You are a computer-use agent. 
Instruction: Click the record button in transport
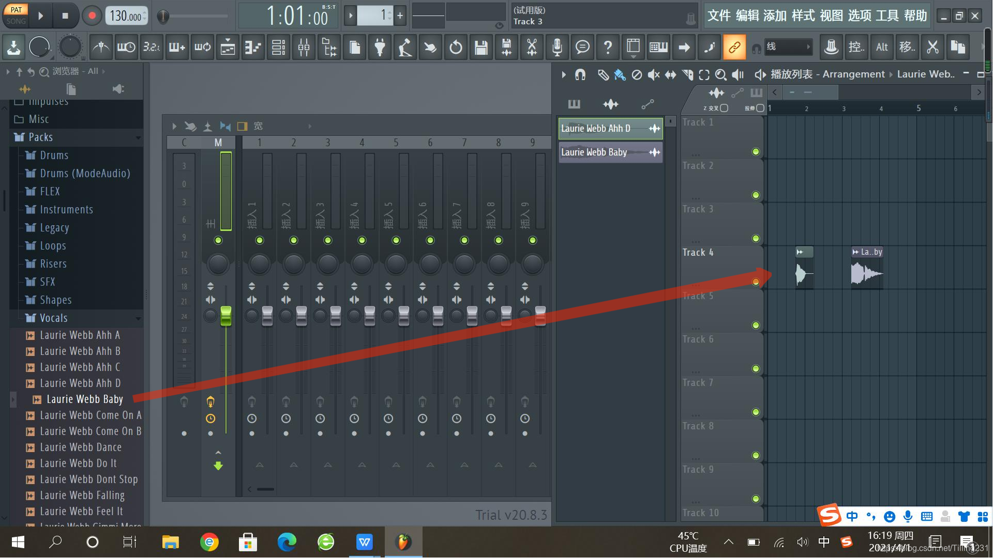pyautogui.click(x=92, y=16)
